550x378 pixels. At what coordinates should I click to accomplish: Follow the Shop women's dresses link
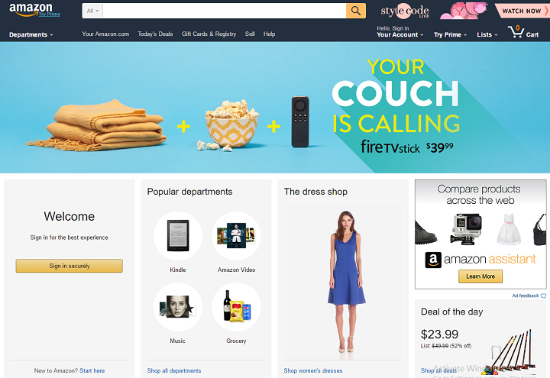[x=313, y=370]
